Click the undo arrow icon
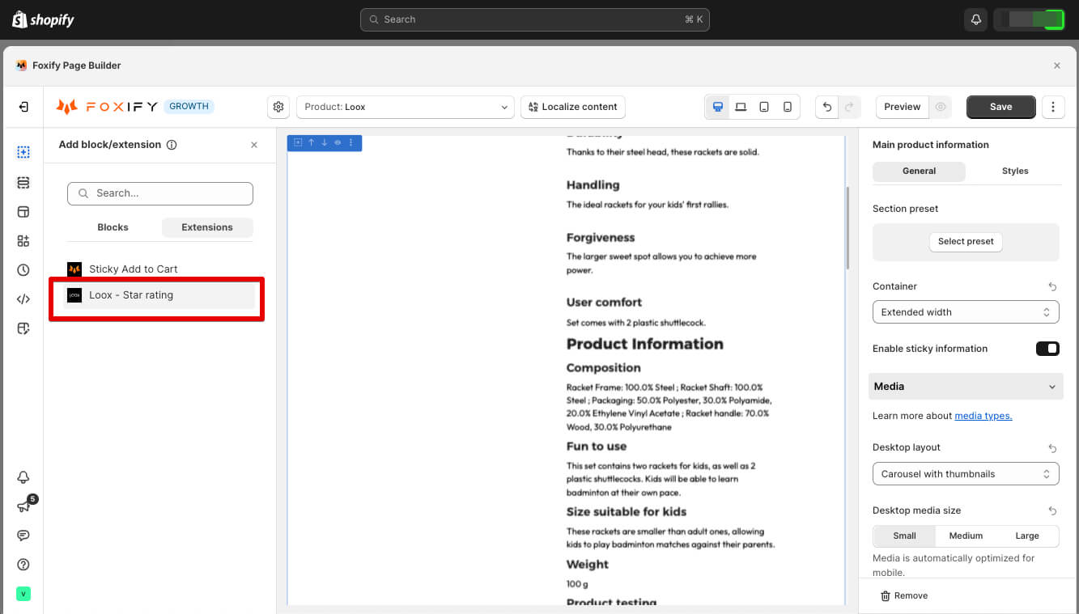Screen dimensions: 1079x614 (x=826, y=107)
